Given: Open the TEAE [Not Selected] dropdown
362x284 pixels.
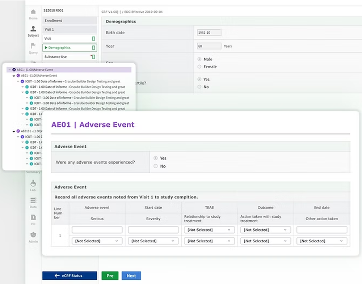Looking at the screenshot, I should point(209,229).
